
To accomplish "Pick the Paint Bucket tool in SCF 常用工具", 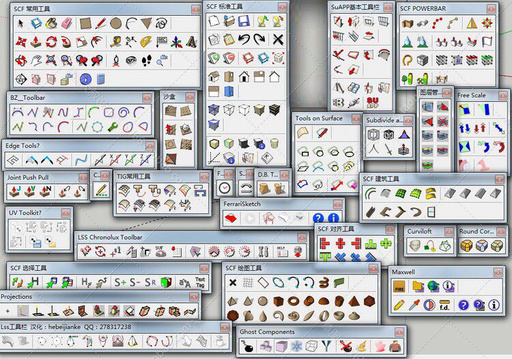I will tap(51, 23).
